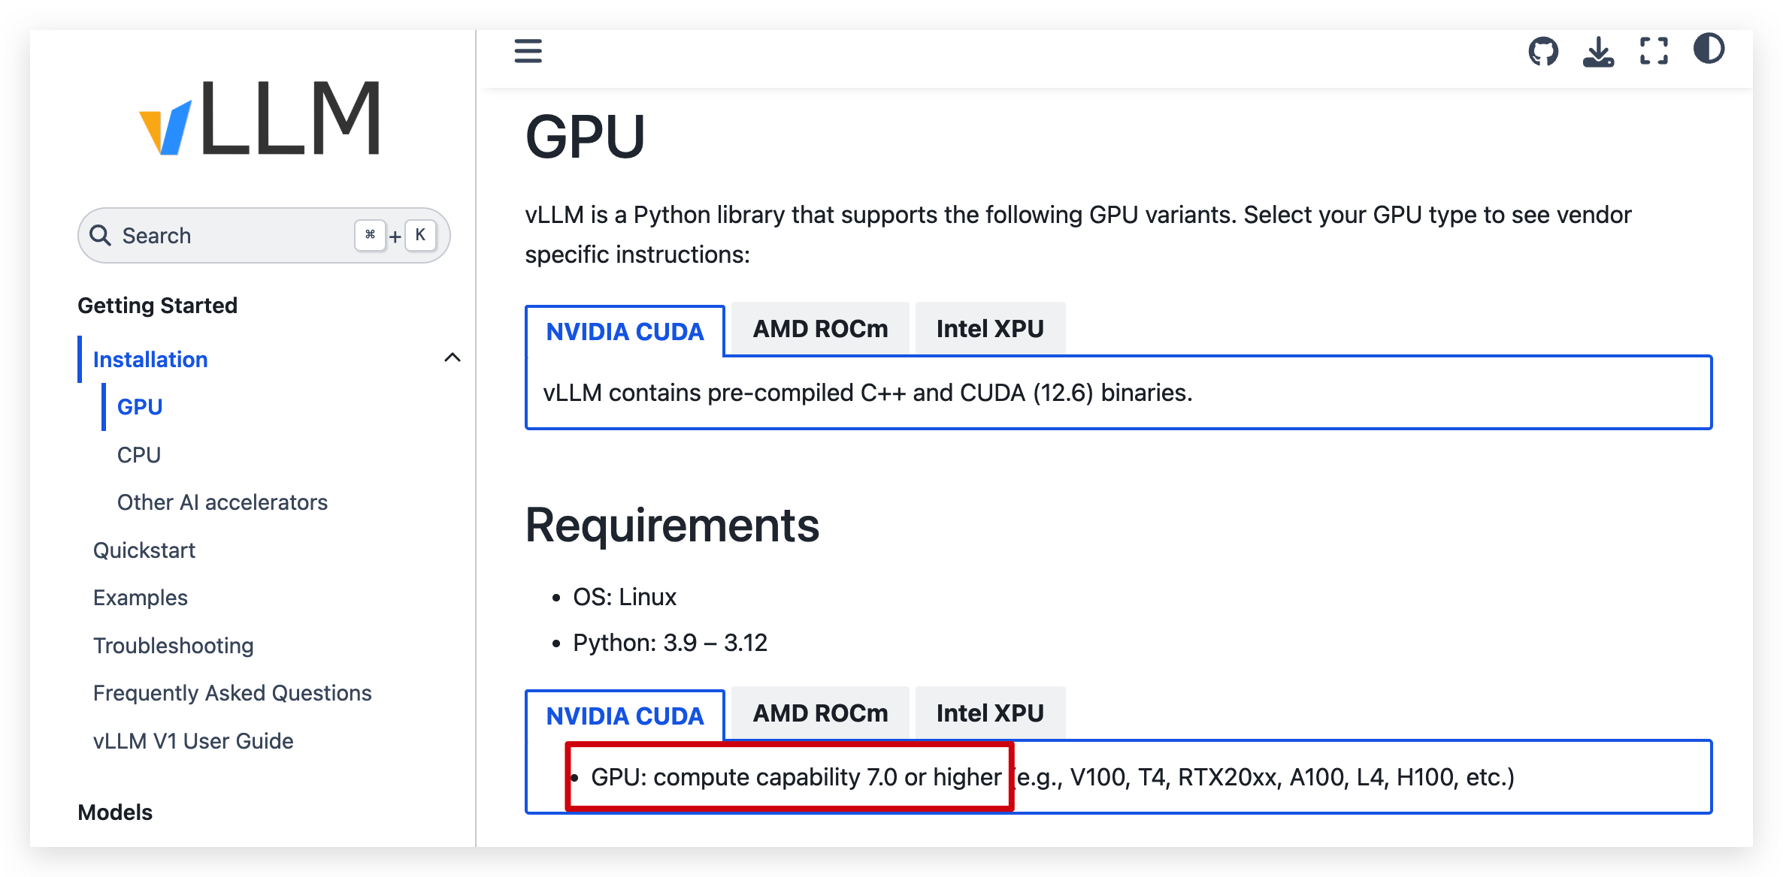Screen dimensions: 1783x877
Task: Navigate to Other AI accelerators
Action: (222, 502)
